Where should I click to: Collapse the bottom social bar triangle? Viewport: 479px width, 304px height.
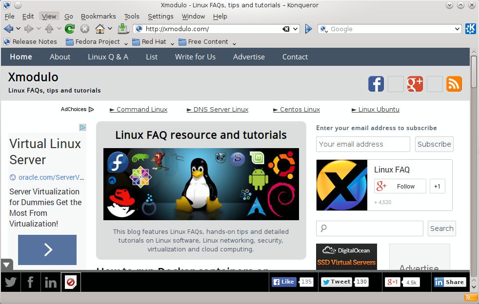[6, 265]
